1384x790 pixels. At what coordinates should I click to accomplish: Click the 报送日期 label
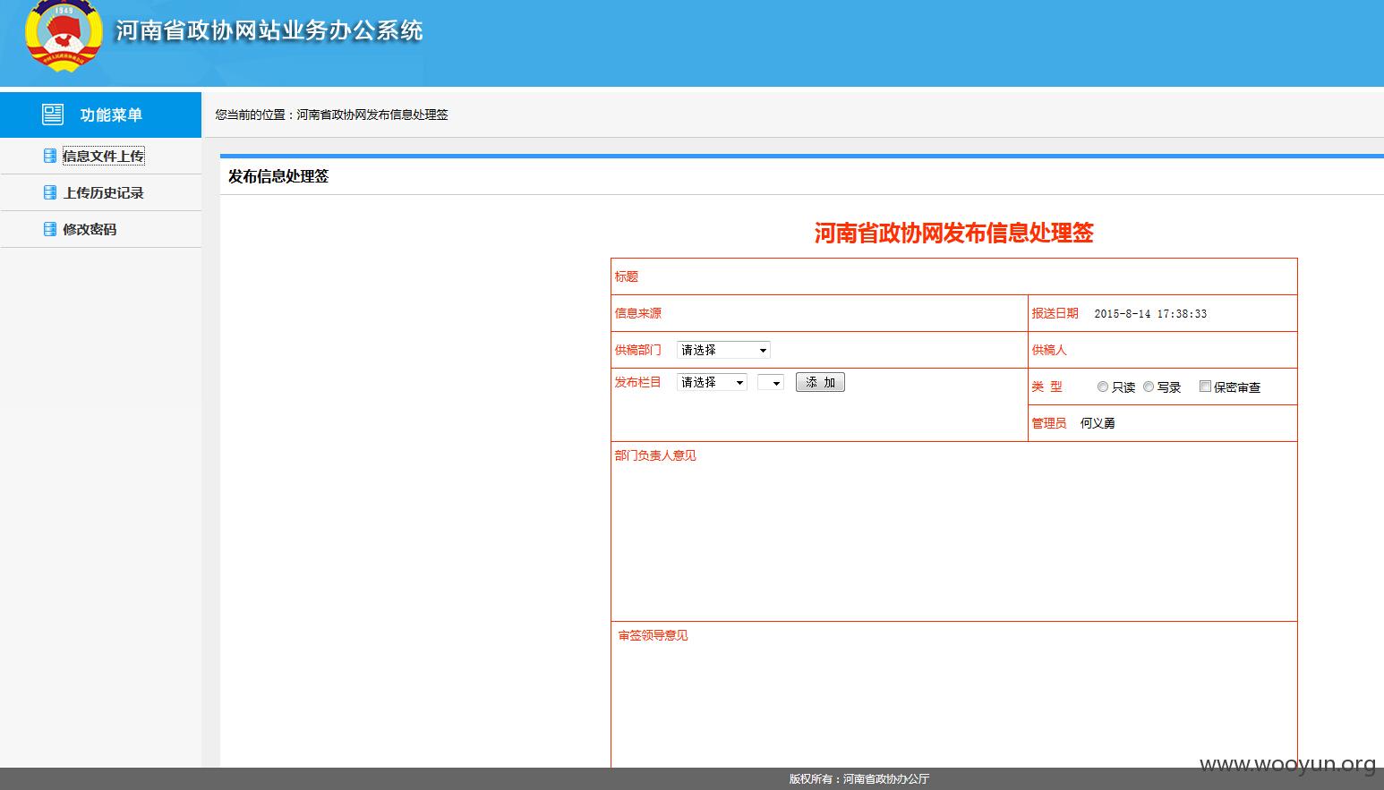coord(1055,313)
